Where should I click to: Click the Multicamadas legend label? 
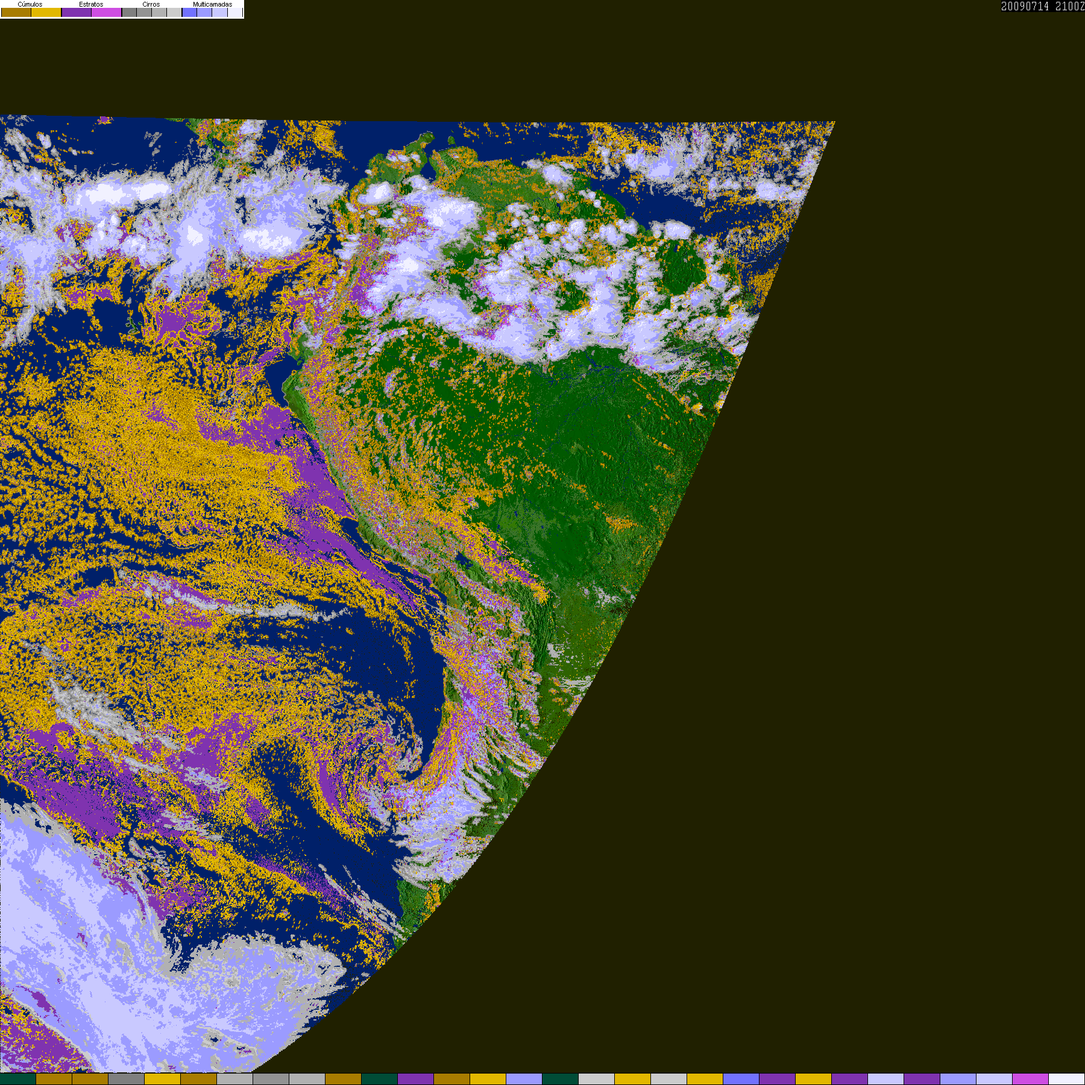(213, 4)
